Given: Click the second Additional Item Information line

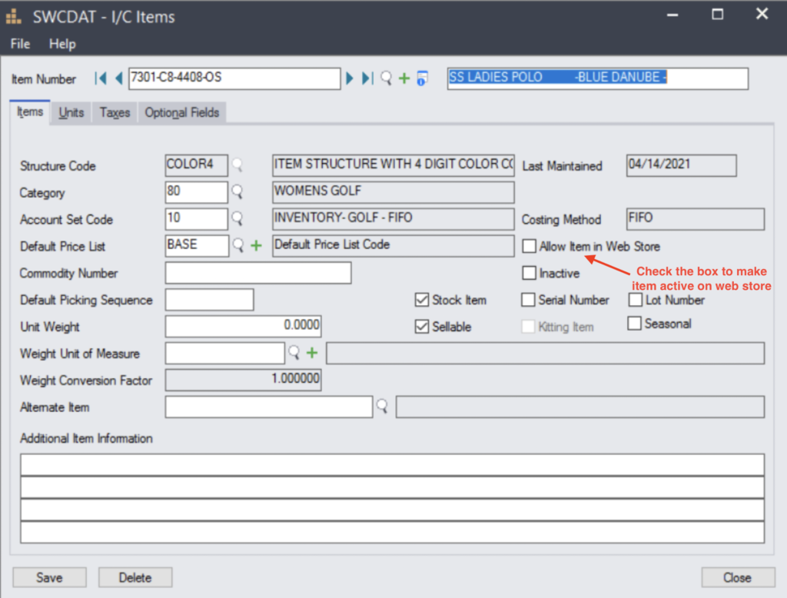Looking at the screenshot, I should 392,487.
